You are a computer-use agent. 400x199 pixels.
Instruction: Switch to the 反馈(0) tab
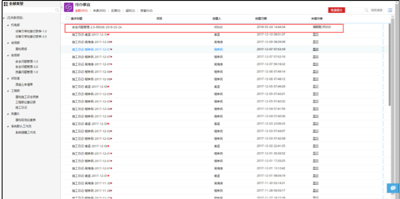(x=115, y=11)
